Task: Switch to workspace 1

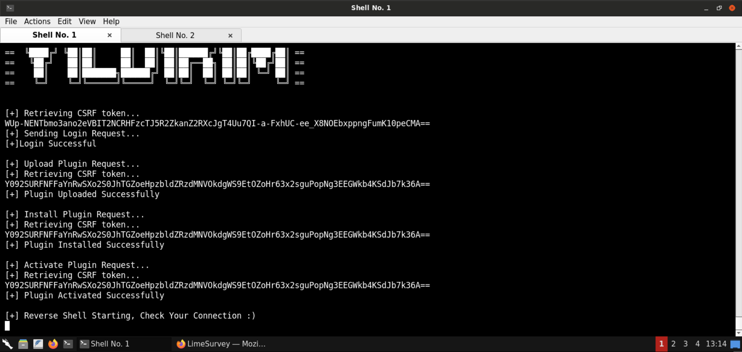Action: 661,344
